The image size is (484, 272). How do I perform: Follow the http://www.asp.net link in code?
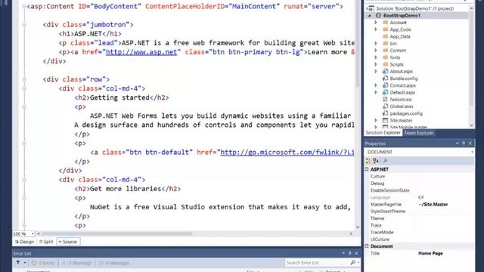point(141,52)
